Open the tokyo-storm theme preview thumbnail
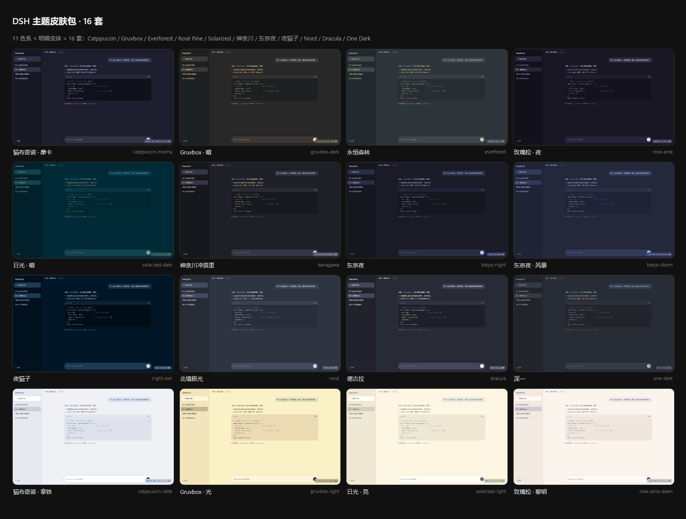Image resolution: width=686 pixels, height=519 pixels. [594, 210]
